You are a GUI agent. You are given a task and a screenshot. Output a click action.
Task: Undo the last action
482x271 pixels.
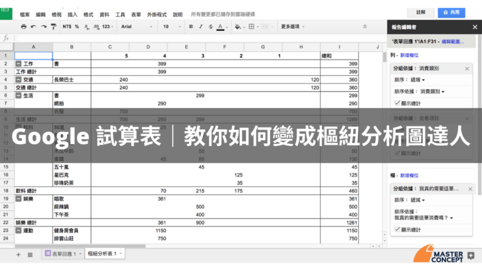pyautogui.click(x=33, y=27)
